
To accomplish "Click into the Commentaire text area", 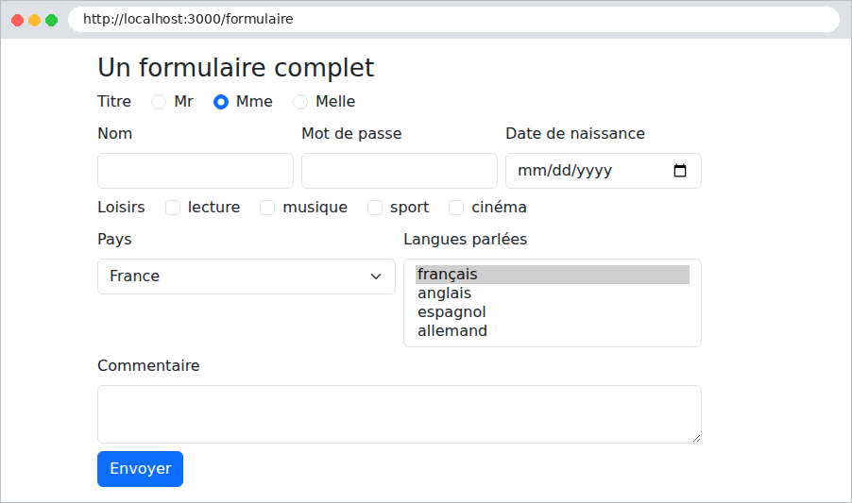I will click(x=400, y=414).
